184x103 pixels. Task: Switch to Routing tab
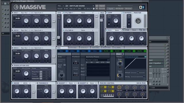coord(107,48)
